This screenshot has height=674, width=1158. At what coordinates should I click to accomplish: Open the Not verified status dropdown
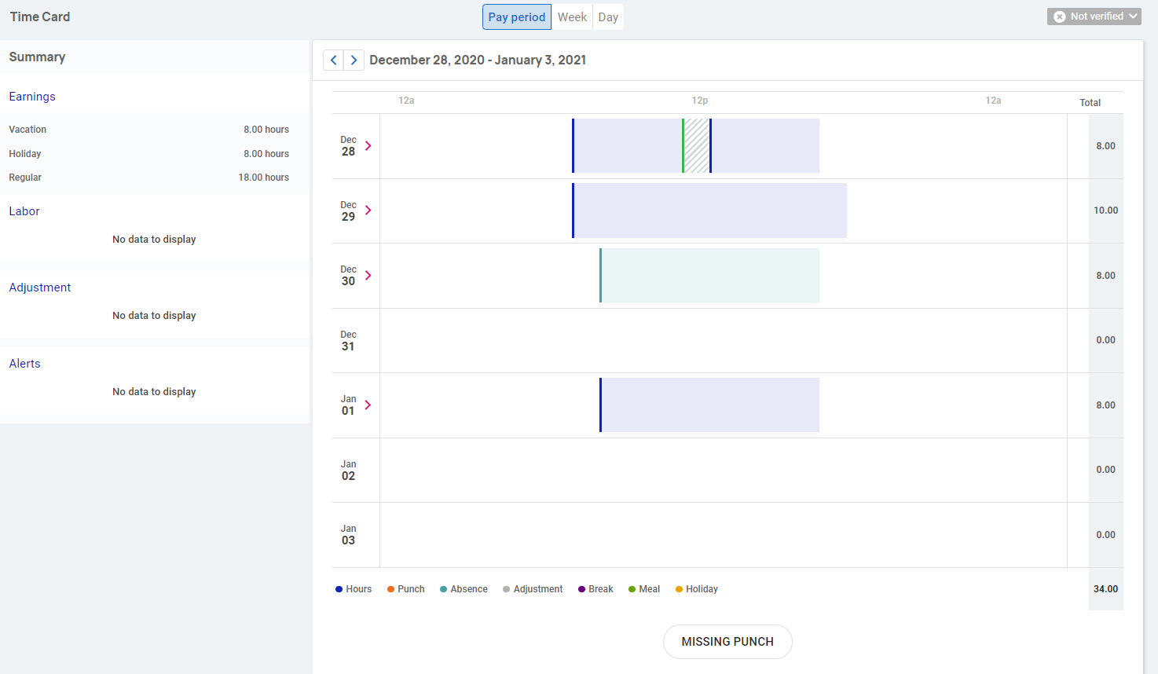[1094, 16]
